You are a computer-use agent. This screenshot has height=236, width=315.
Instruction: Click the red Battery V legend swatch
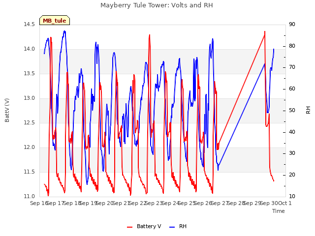[x=130, y=227]
